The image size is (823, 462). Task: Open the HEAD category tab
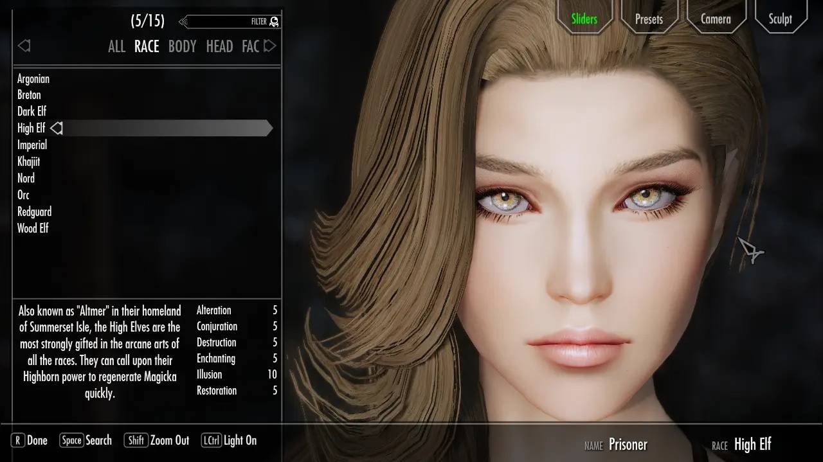point(219,46)
